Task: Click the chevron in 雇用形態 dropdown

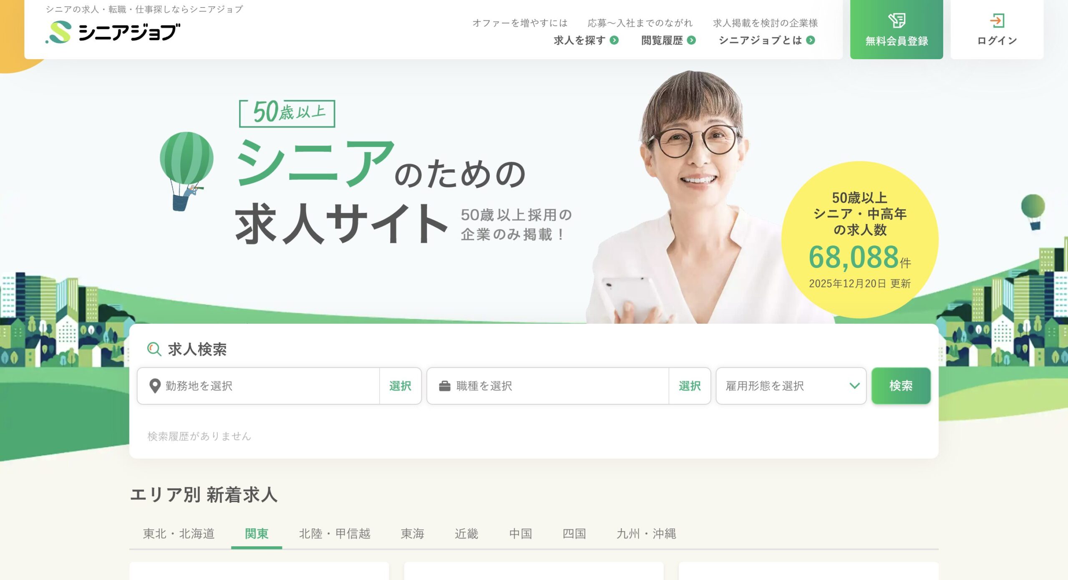Action: point(854,386)
